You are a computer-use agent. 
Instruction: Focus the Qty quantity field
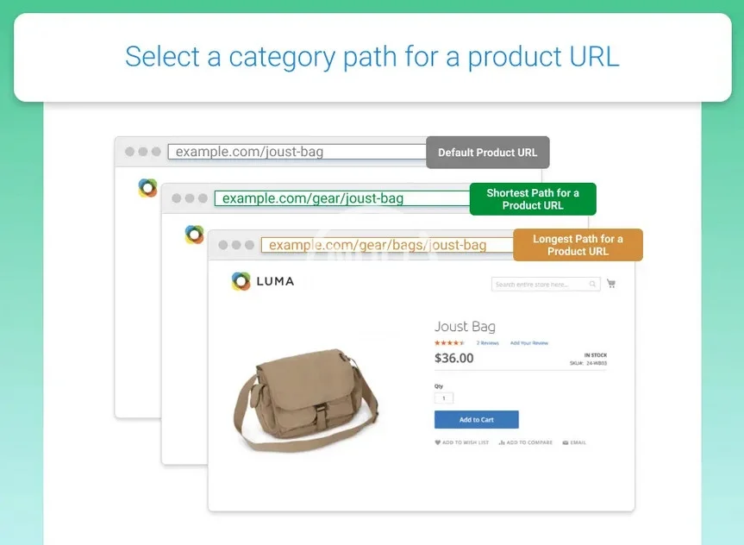[444, 398]
